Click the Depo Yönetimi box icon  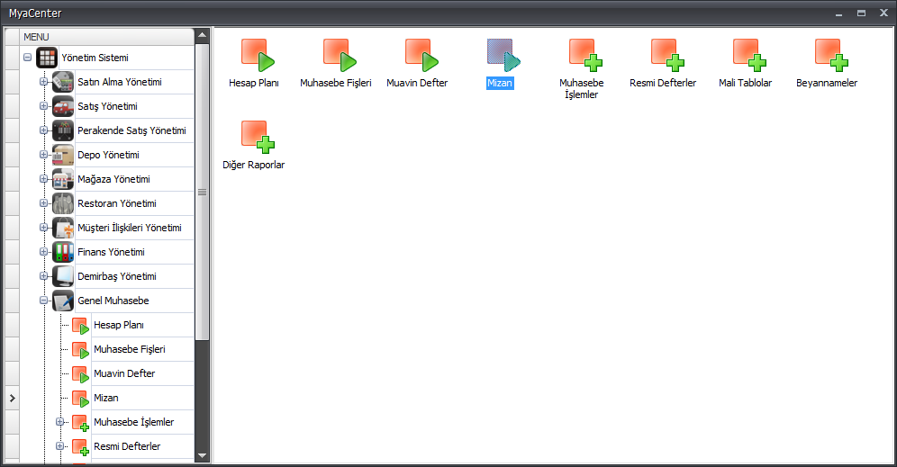coord(63,155)
